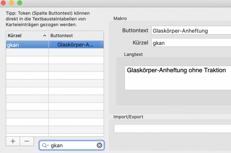This screenshot has height=153, width=231.
Task: Remove selected macro with minus button
Action: 27,141
